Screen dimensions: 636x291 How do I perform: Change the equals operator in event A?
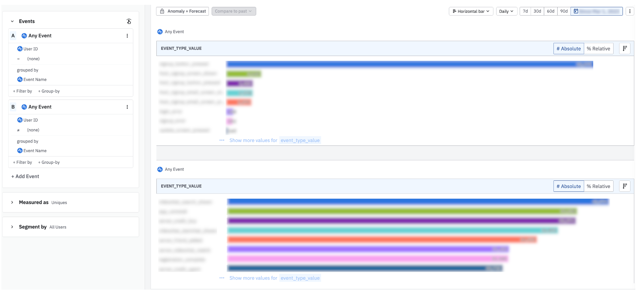pyautogui.click(x=18, y=59)
